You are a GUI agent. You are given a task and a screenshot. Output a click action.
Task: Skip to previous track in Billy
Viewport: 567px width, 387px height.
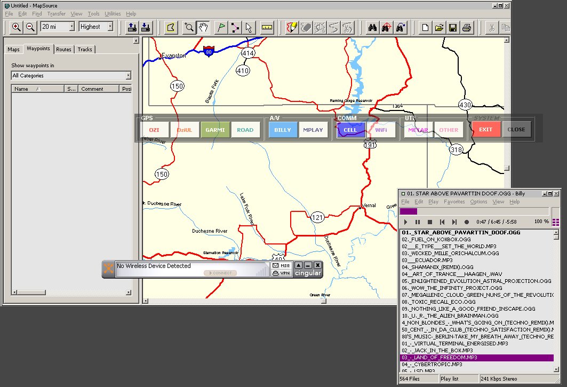click(442, 222)
